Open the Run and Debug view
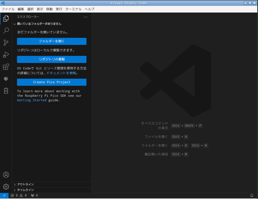 (x=6, y=55)
